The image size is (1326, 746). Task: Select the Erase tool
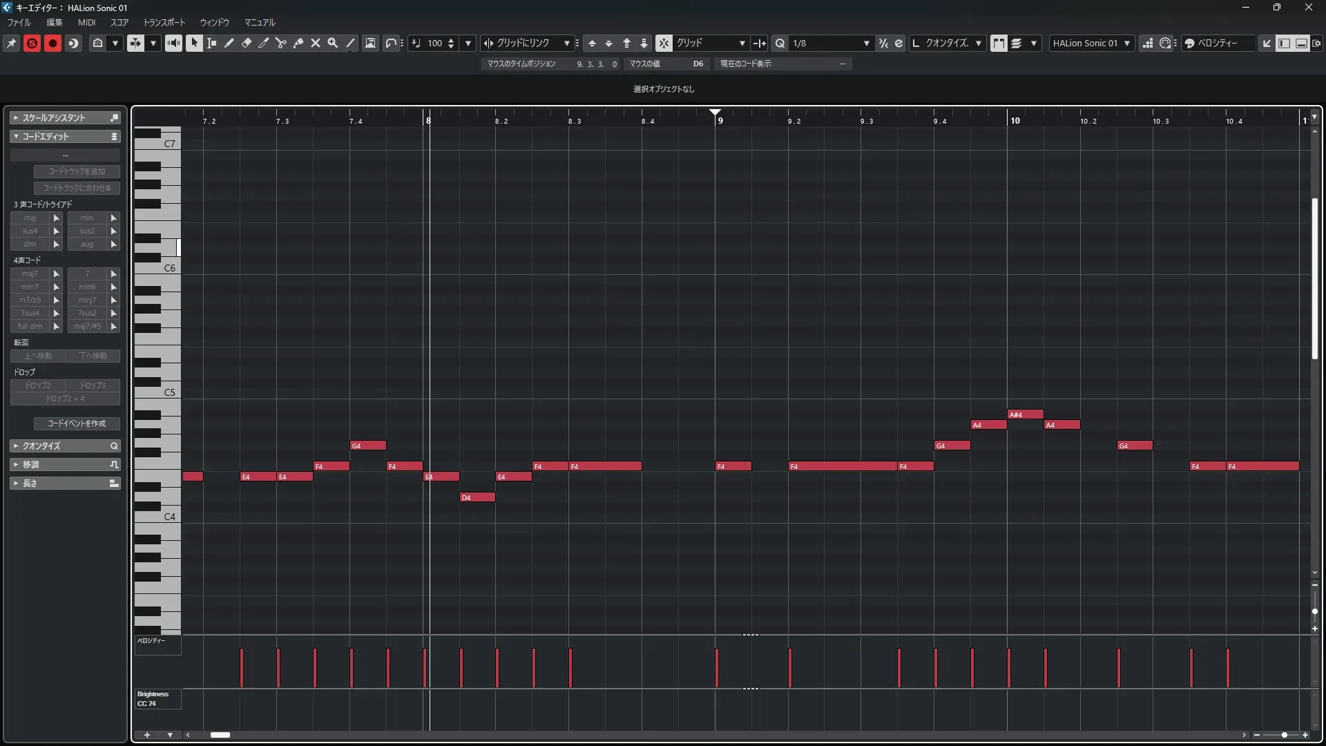(x=247, y=43)
